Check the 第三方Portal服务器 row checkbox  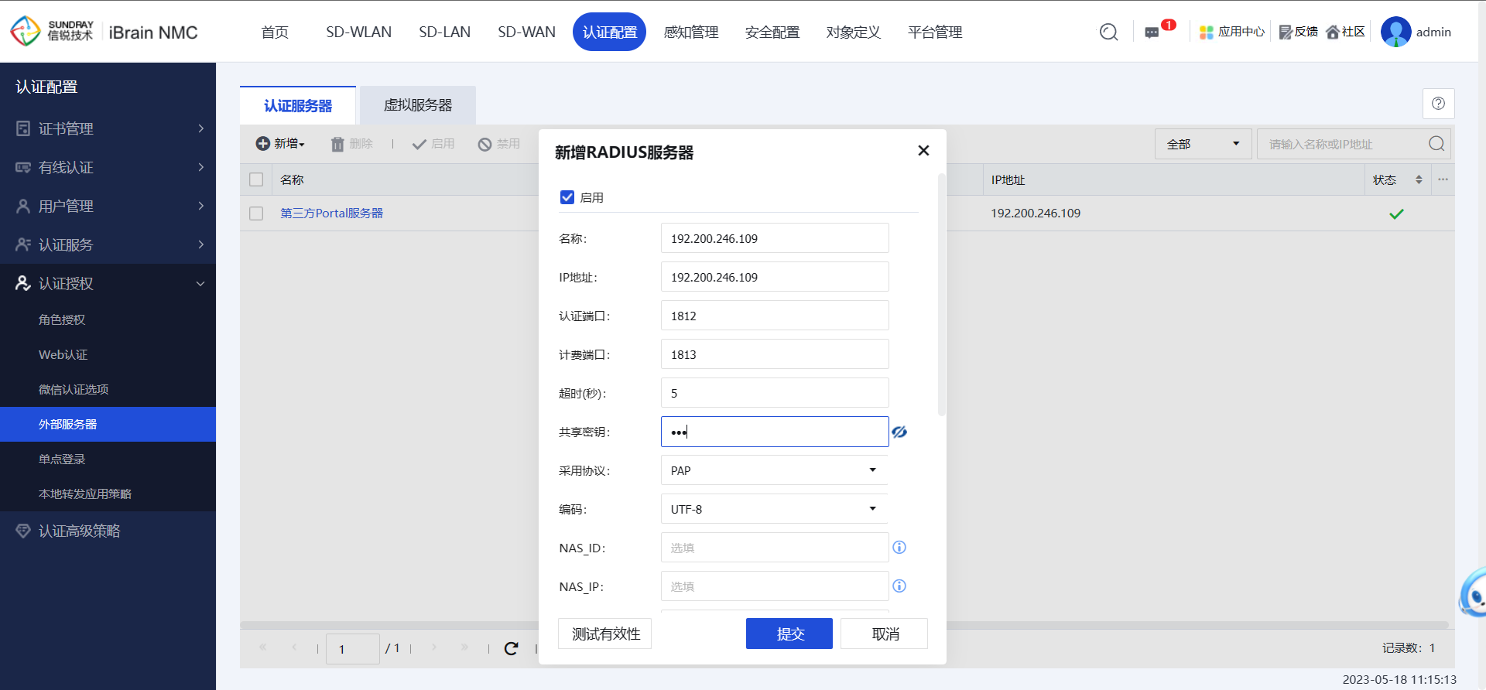[x=256, y=213]
